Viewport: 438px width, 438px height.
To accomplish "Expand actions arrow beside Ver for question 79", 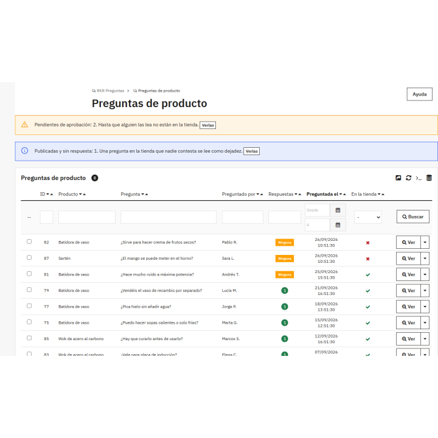I will (425, 291).
